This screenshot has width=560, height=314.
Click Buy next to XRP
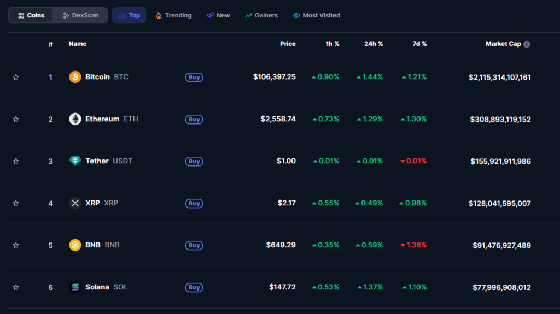[x=194, y=203]
